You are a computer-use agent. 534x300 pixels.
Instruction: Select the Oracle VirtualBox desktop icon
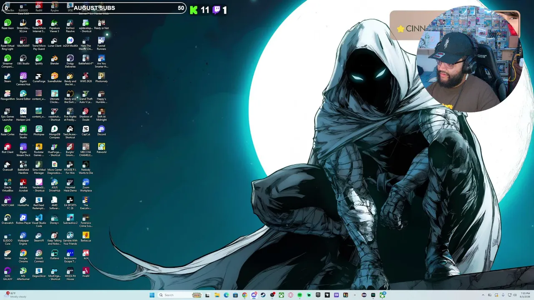[x=8, y=185]
